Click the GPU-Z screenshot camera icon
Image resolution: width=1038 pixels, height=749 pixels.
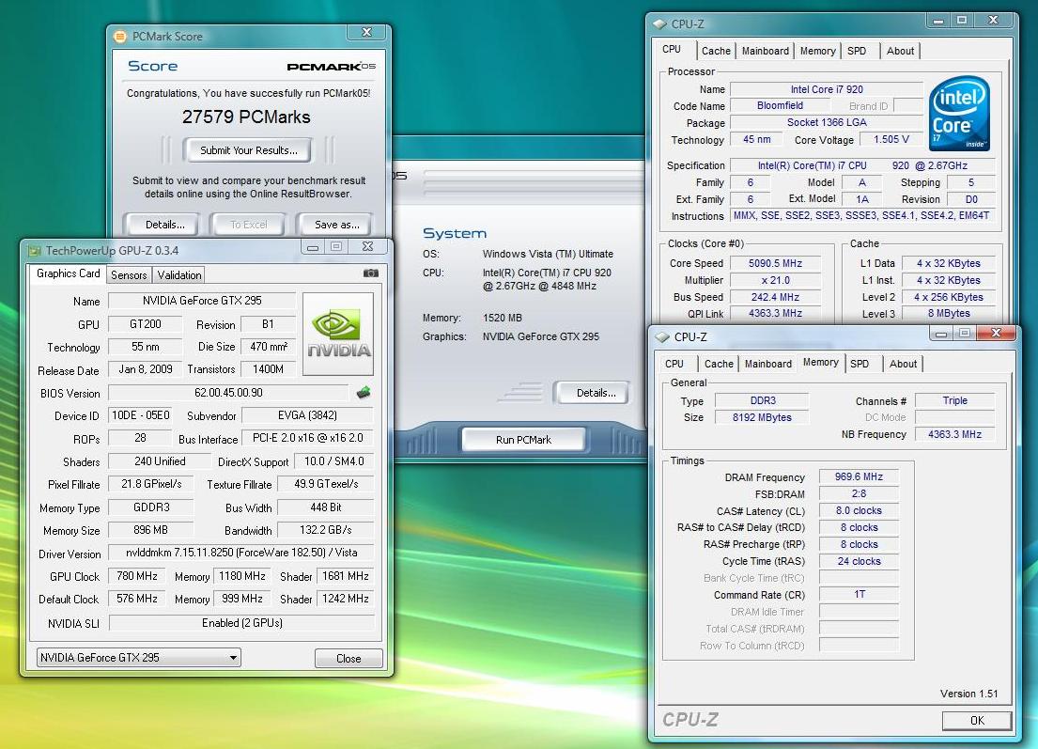(371, 273)
